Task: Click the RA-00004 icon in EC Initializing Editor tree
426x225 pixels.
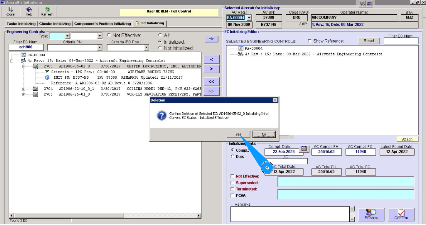Action: click(x=241, y=48)
